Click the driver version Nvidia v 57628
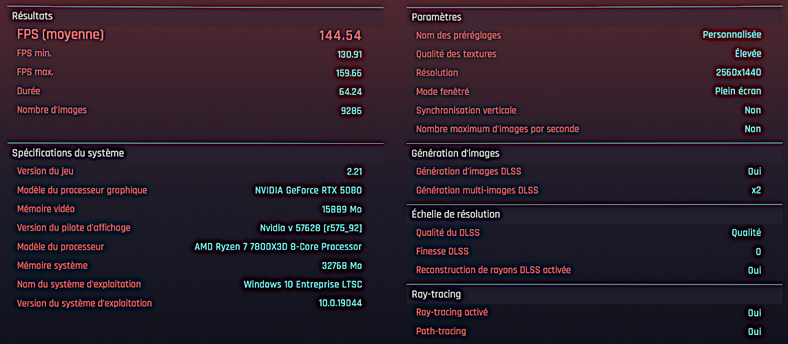788x344 pixels. point(311,228)
